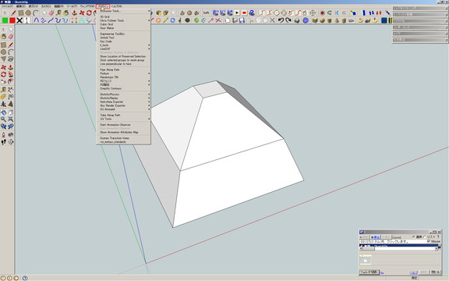This screenshot has height=281, width=449.
Task: Select the list view radio button
Action: pyautogui.click(x=425, y=237)
